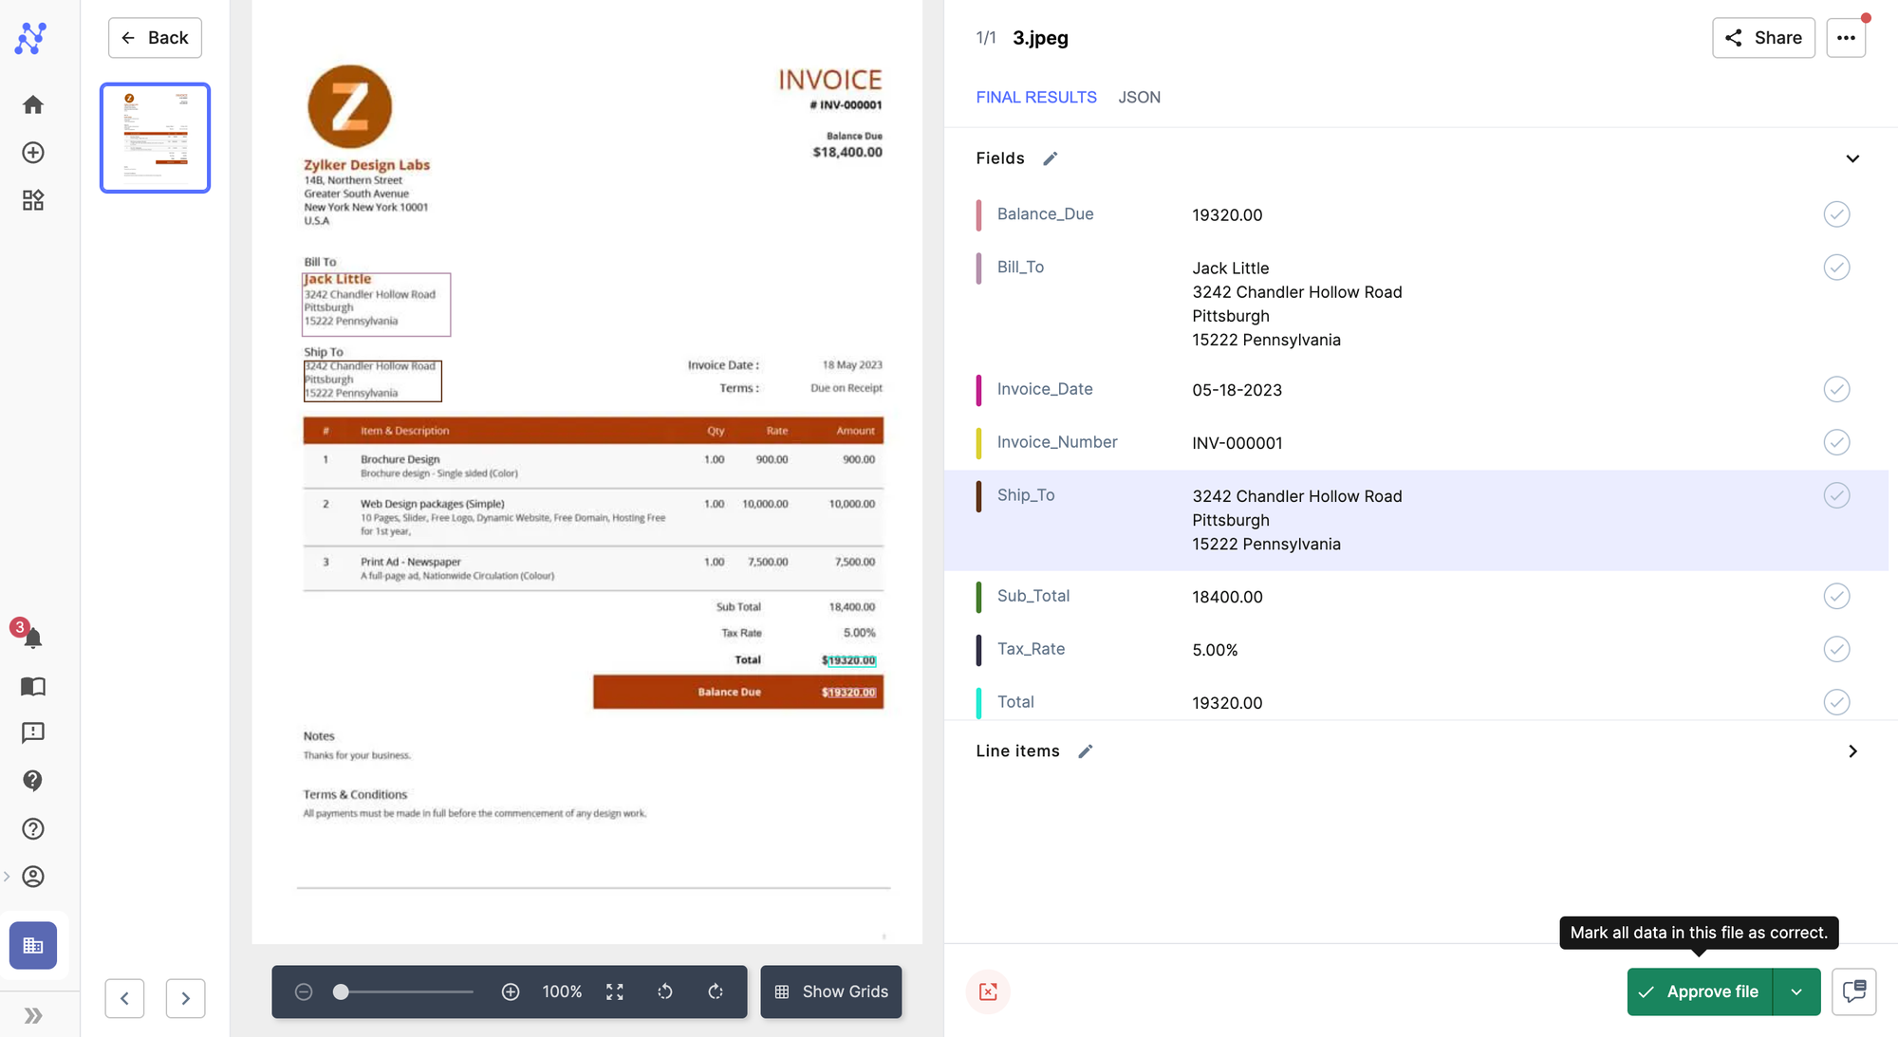Image resolution: width=1898 pixels, height=1037 pixels.
Task: Expand the Line items section
Action: pos(1852,751)
